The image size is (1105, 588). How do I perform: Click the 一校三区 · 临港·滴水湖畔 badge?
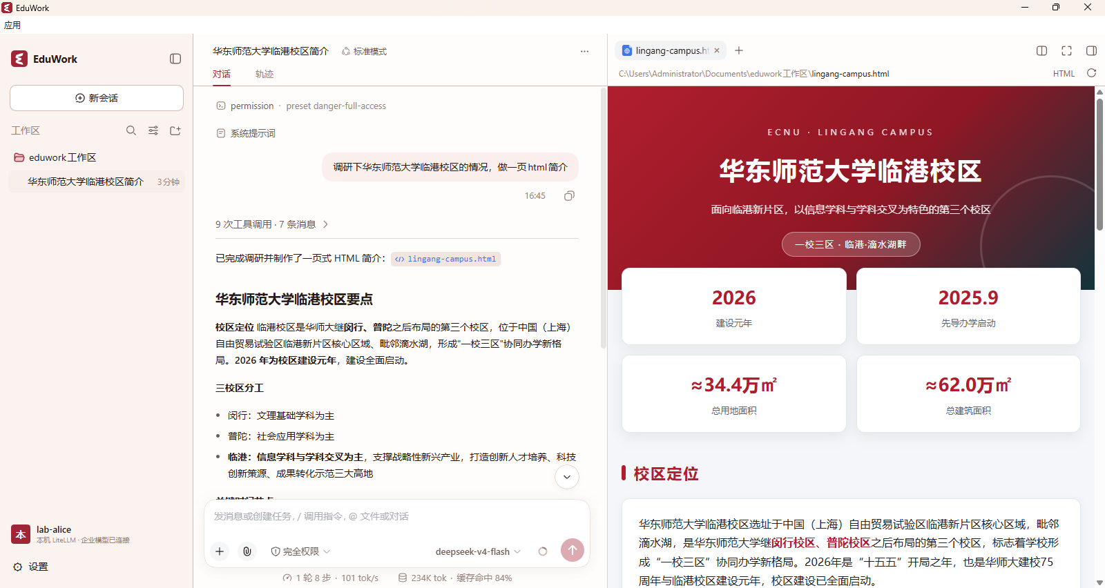851,244
